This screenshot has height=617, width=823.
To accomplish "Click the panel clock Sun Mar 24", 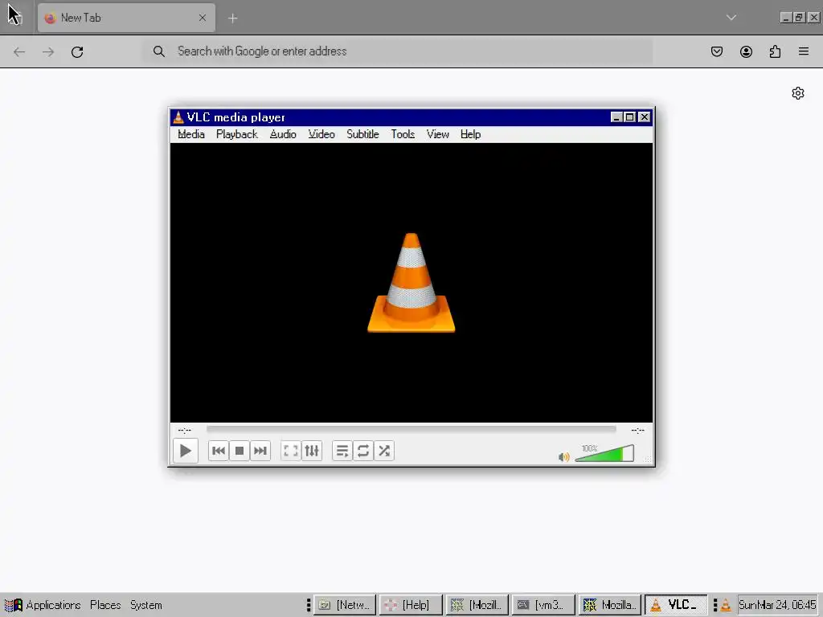I will 777,605.
